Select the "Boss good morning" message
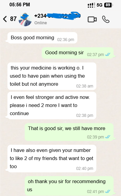The image size is (121, 196). [x=42, y=38]
